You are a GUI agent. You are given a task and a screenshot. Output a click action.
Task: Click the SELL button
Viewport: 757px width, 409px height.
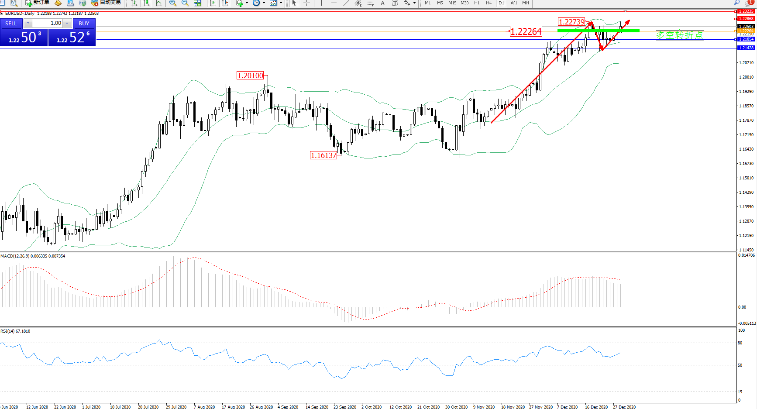(11, 24)
